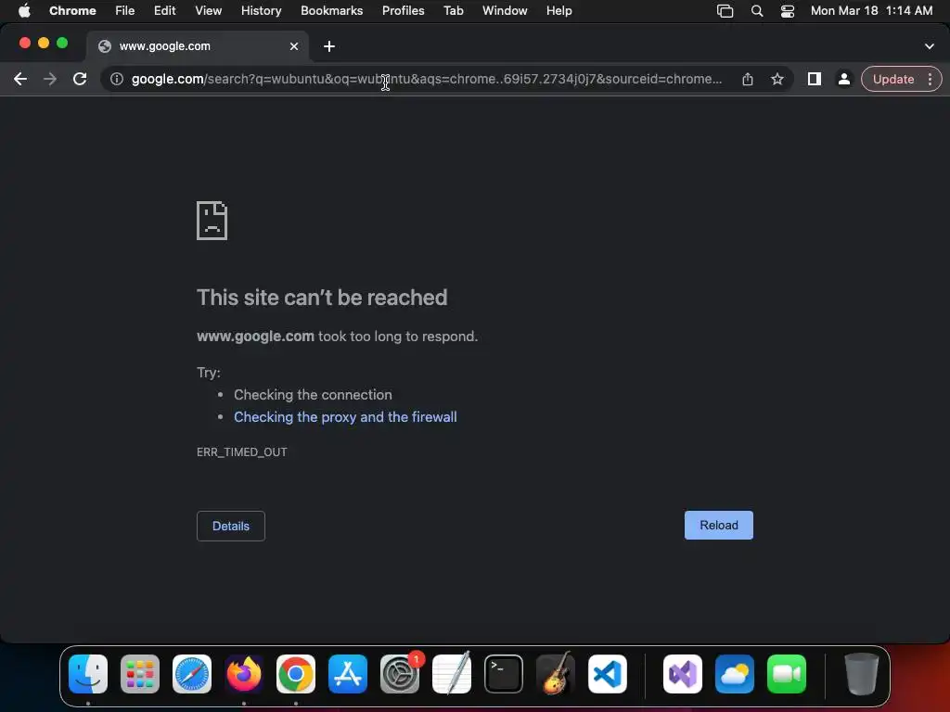This screenshot has height=712, width=950.
Task: Open the Help menu
Action: point(559,11)
